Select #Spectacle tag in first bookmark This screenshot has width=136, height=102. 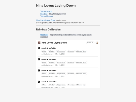point(61,51)
